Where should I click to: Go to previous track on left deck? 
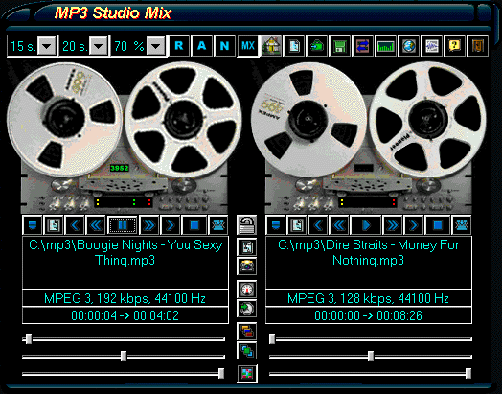[75, 225]
